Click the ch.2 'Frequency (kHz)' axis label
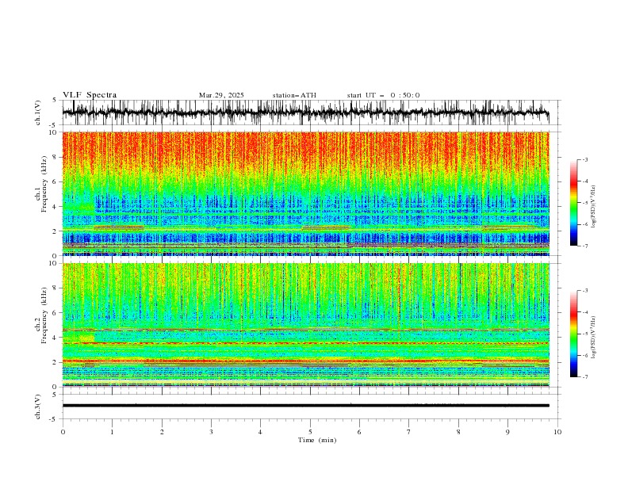This screenshot has height=485, width=628. [44, 315]
